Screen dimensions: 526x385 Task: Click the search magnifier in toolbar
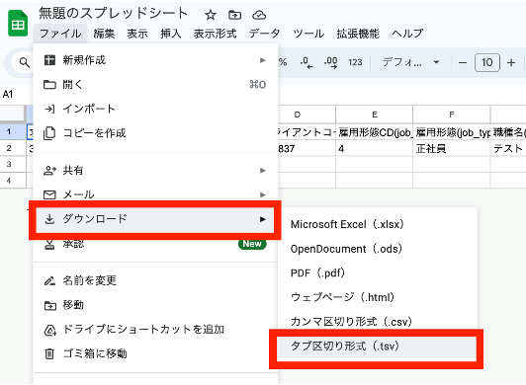[x=24, y=62]
